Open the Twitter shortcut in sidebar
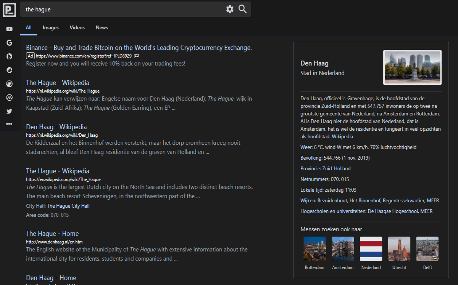The width and height of the screenshot is (458, 285). click(9, 111)
